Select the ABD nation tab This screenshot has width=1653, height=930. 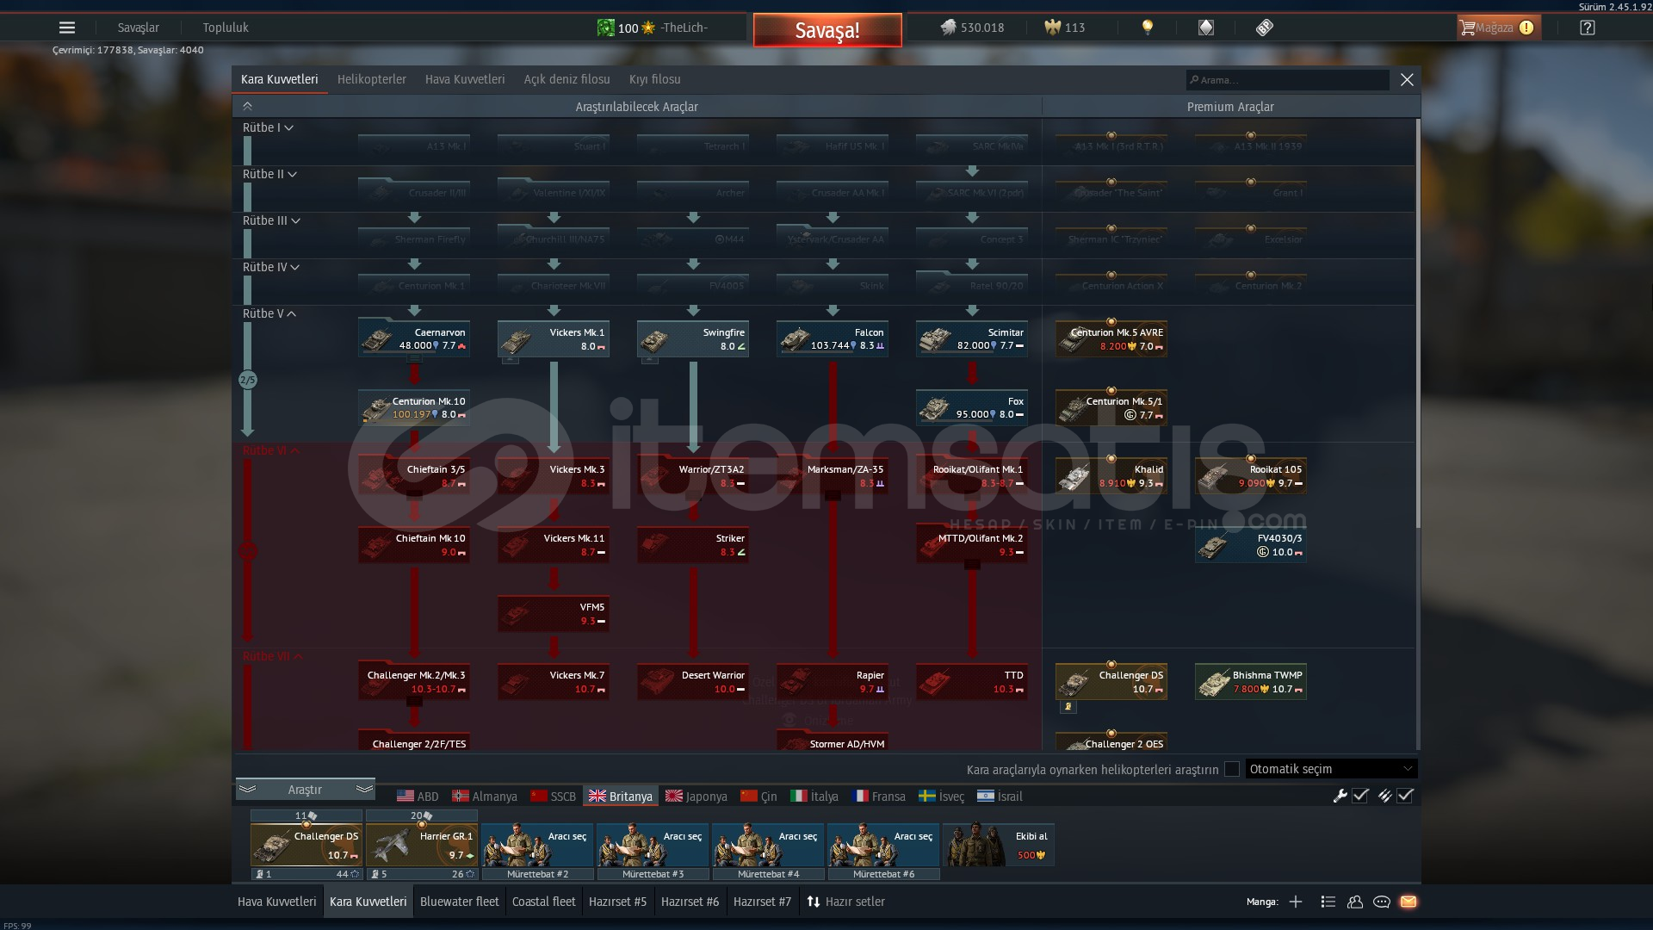point(418,797)
